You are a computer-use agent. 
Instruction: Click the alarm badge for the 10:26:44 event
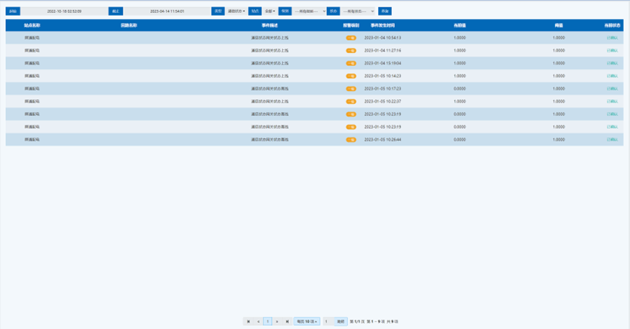351,139
